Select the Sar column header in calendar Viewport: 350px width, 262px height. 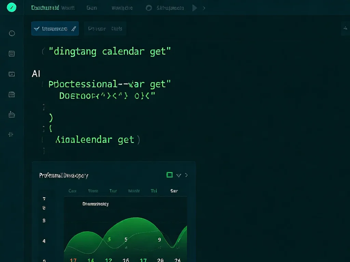pos(174,191)
